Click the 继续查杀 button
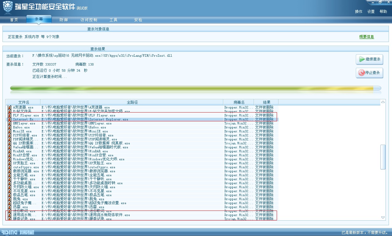 (x=370, y=59)
